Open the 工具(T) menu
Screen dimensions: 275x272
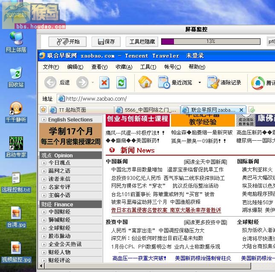coord(148,67)
